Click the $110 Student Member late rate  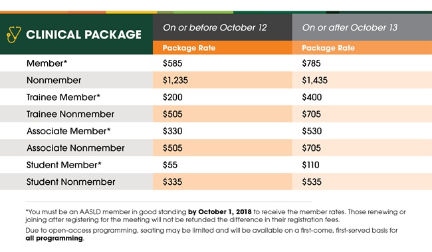click(x=310, y=165)
